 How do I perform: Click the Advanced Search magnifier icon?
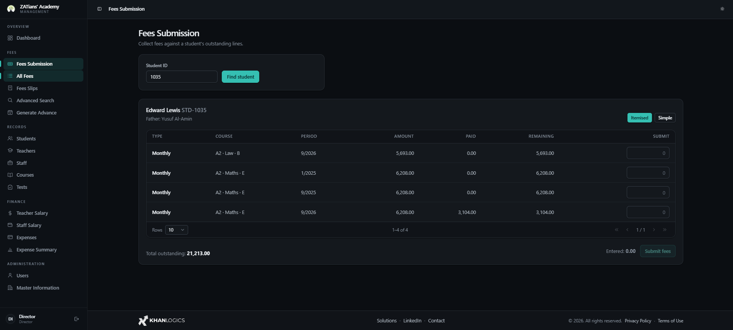click(10, 100)
